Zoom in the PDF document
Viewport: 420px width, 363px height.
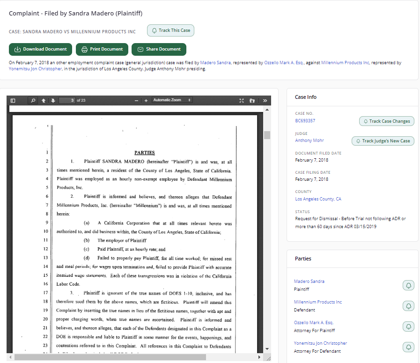click(x=146, y=100)
